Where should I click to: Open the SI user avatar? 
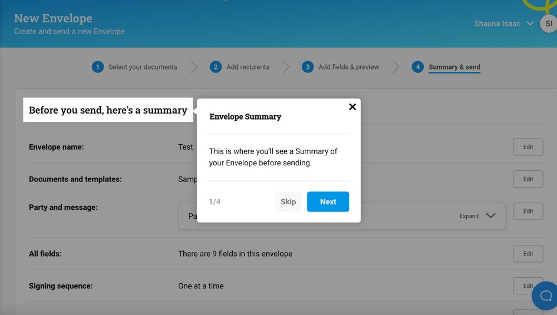(549, 23)
